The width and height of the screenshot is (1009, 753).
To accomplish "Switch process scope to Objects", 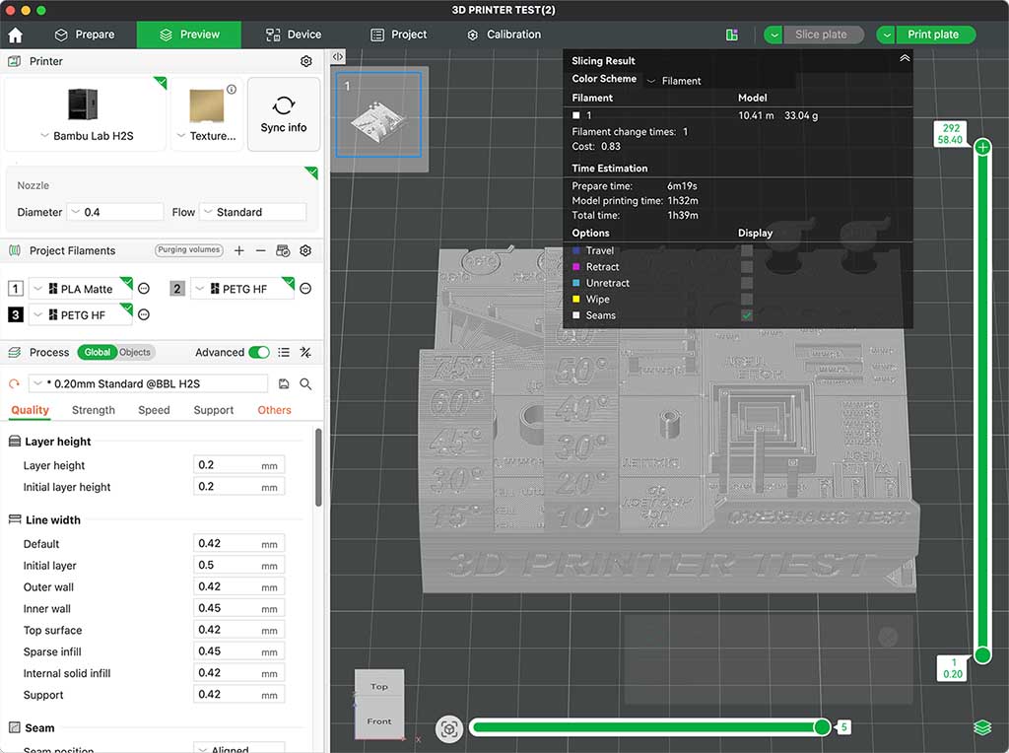I will 135,352.
